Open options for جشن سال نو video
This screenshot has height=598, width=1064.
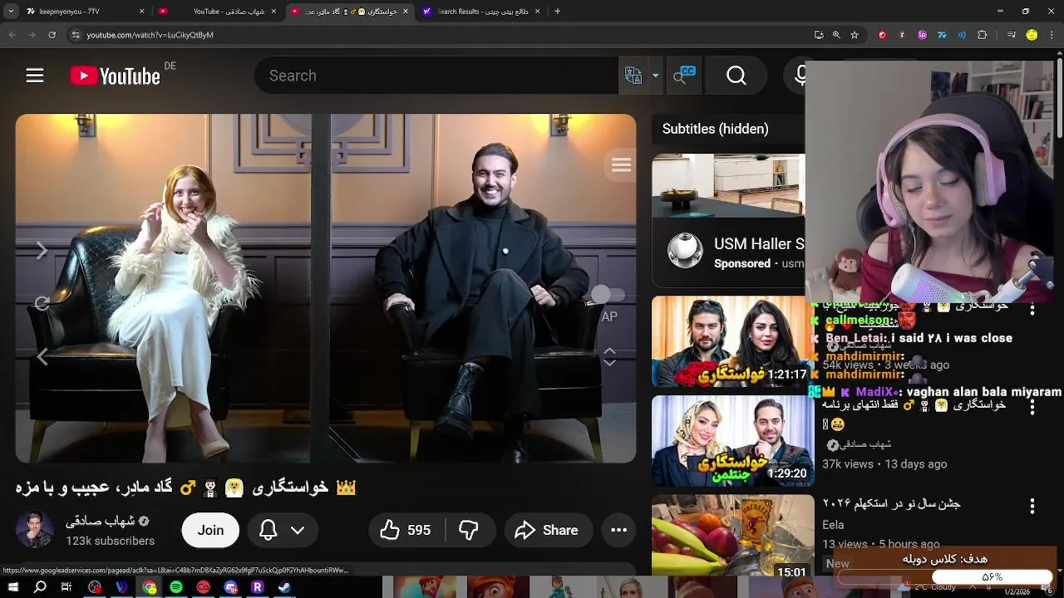(1032, 506)
